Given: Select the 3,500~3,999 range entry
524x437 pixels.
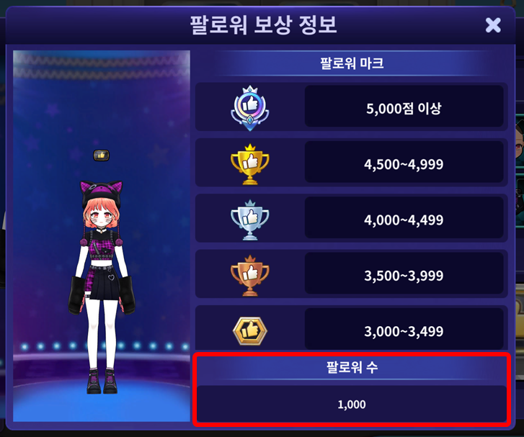Looking at the screenshot, I should click(404, 274).
